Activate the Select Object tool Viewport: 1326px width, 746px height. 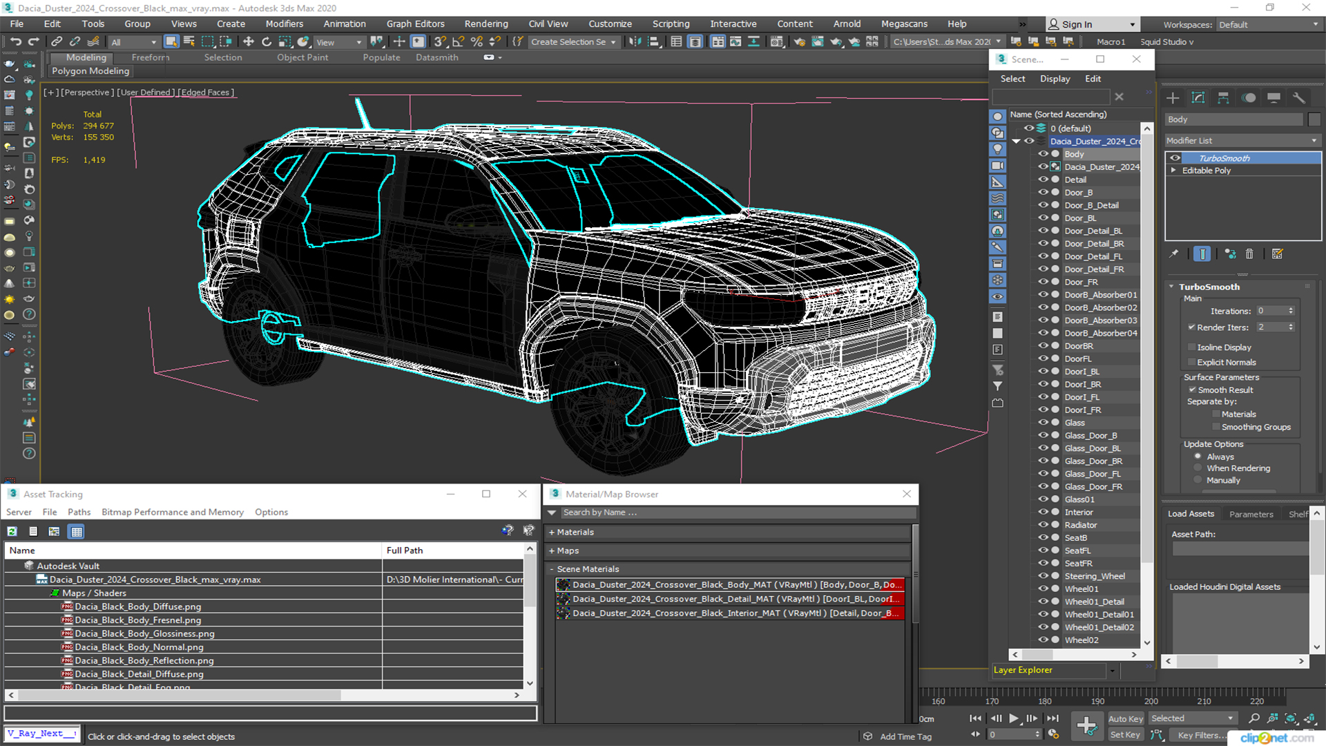coord(171,41)
